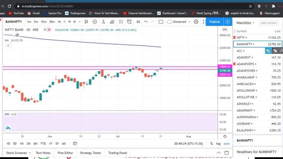
Task: Collapse the indicator legend arrow
Action: point(8,45)
